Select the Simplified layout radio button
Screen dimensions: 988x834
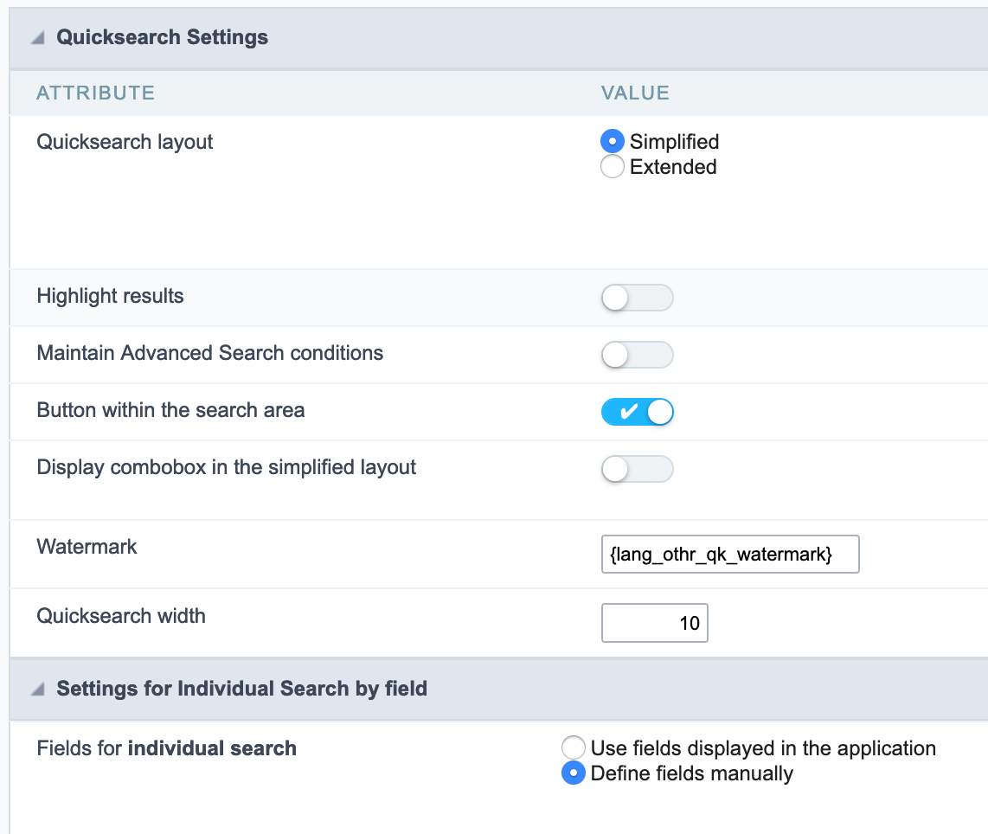pos(613,142)
